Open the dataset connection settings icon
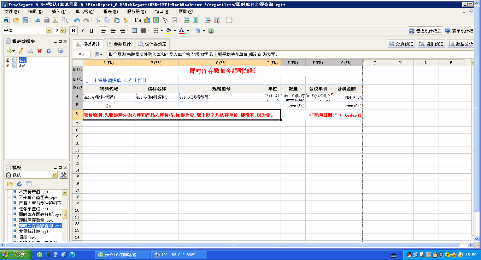481x260 pixels. [x=60, y=51]
